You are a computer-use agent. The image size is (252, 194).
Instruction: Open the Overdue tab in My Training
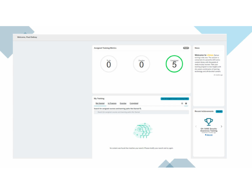pos(123,103)
